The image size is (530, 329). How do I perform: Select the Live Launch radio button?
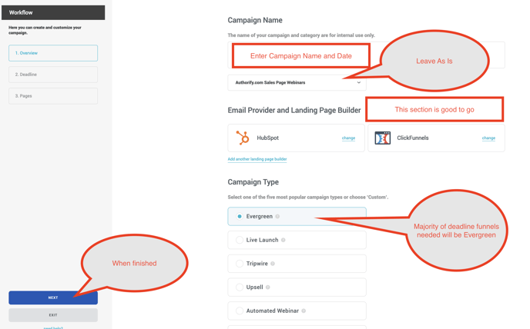(240, 241)
